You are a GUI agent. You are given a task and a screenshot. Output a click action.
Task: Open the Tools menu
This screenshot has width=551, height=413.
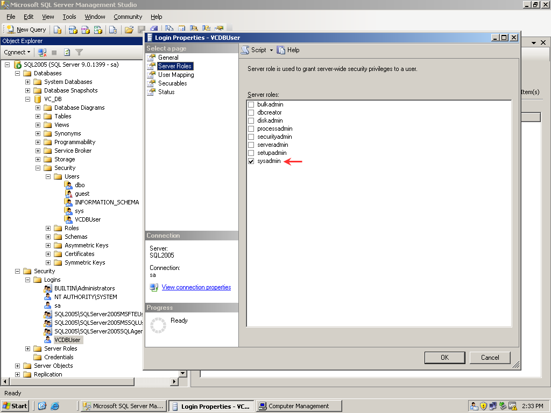[x=69, y=17]
